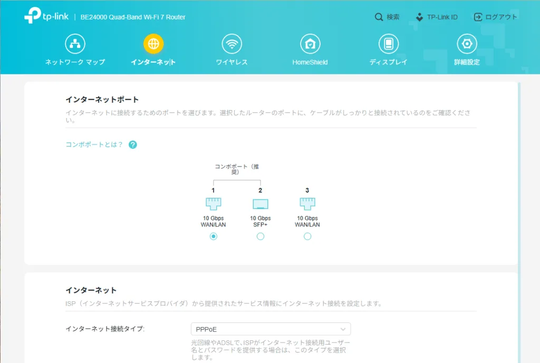Screen dimensions: 540x363
Task: Click the コンボポート help question icon
Action: pyautogui.click(x=132, y=145)
